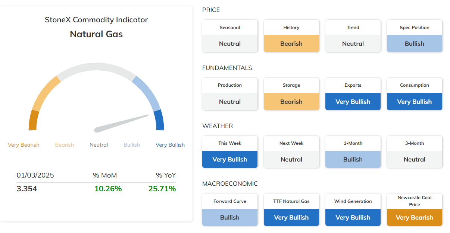
Task: Click the Very Bullish gauge legend label
Action: coord(170,145)
